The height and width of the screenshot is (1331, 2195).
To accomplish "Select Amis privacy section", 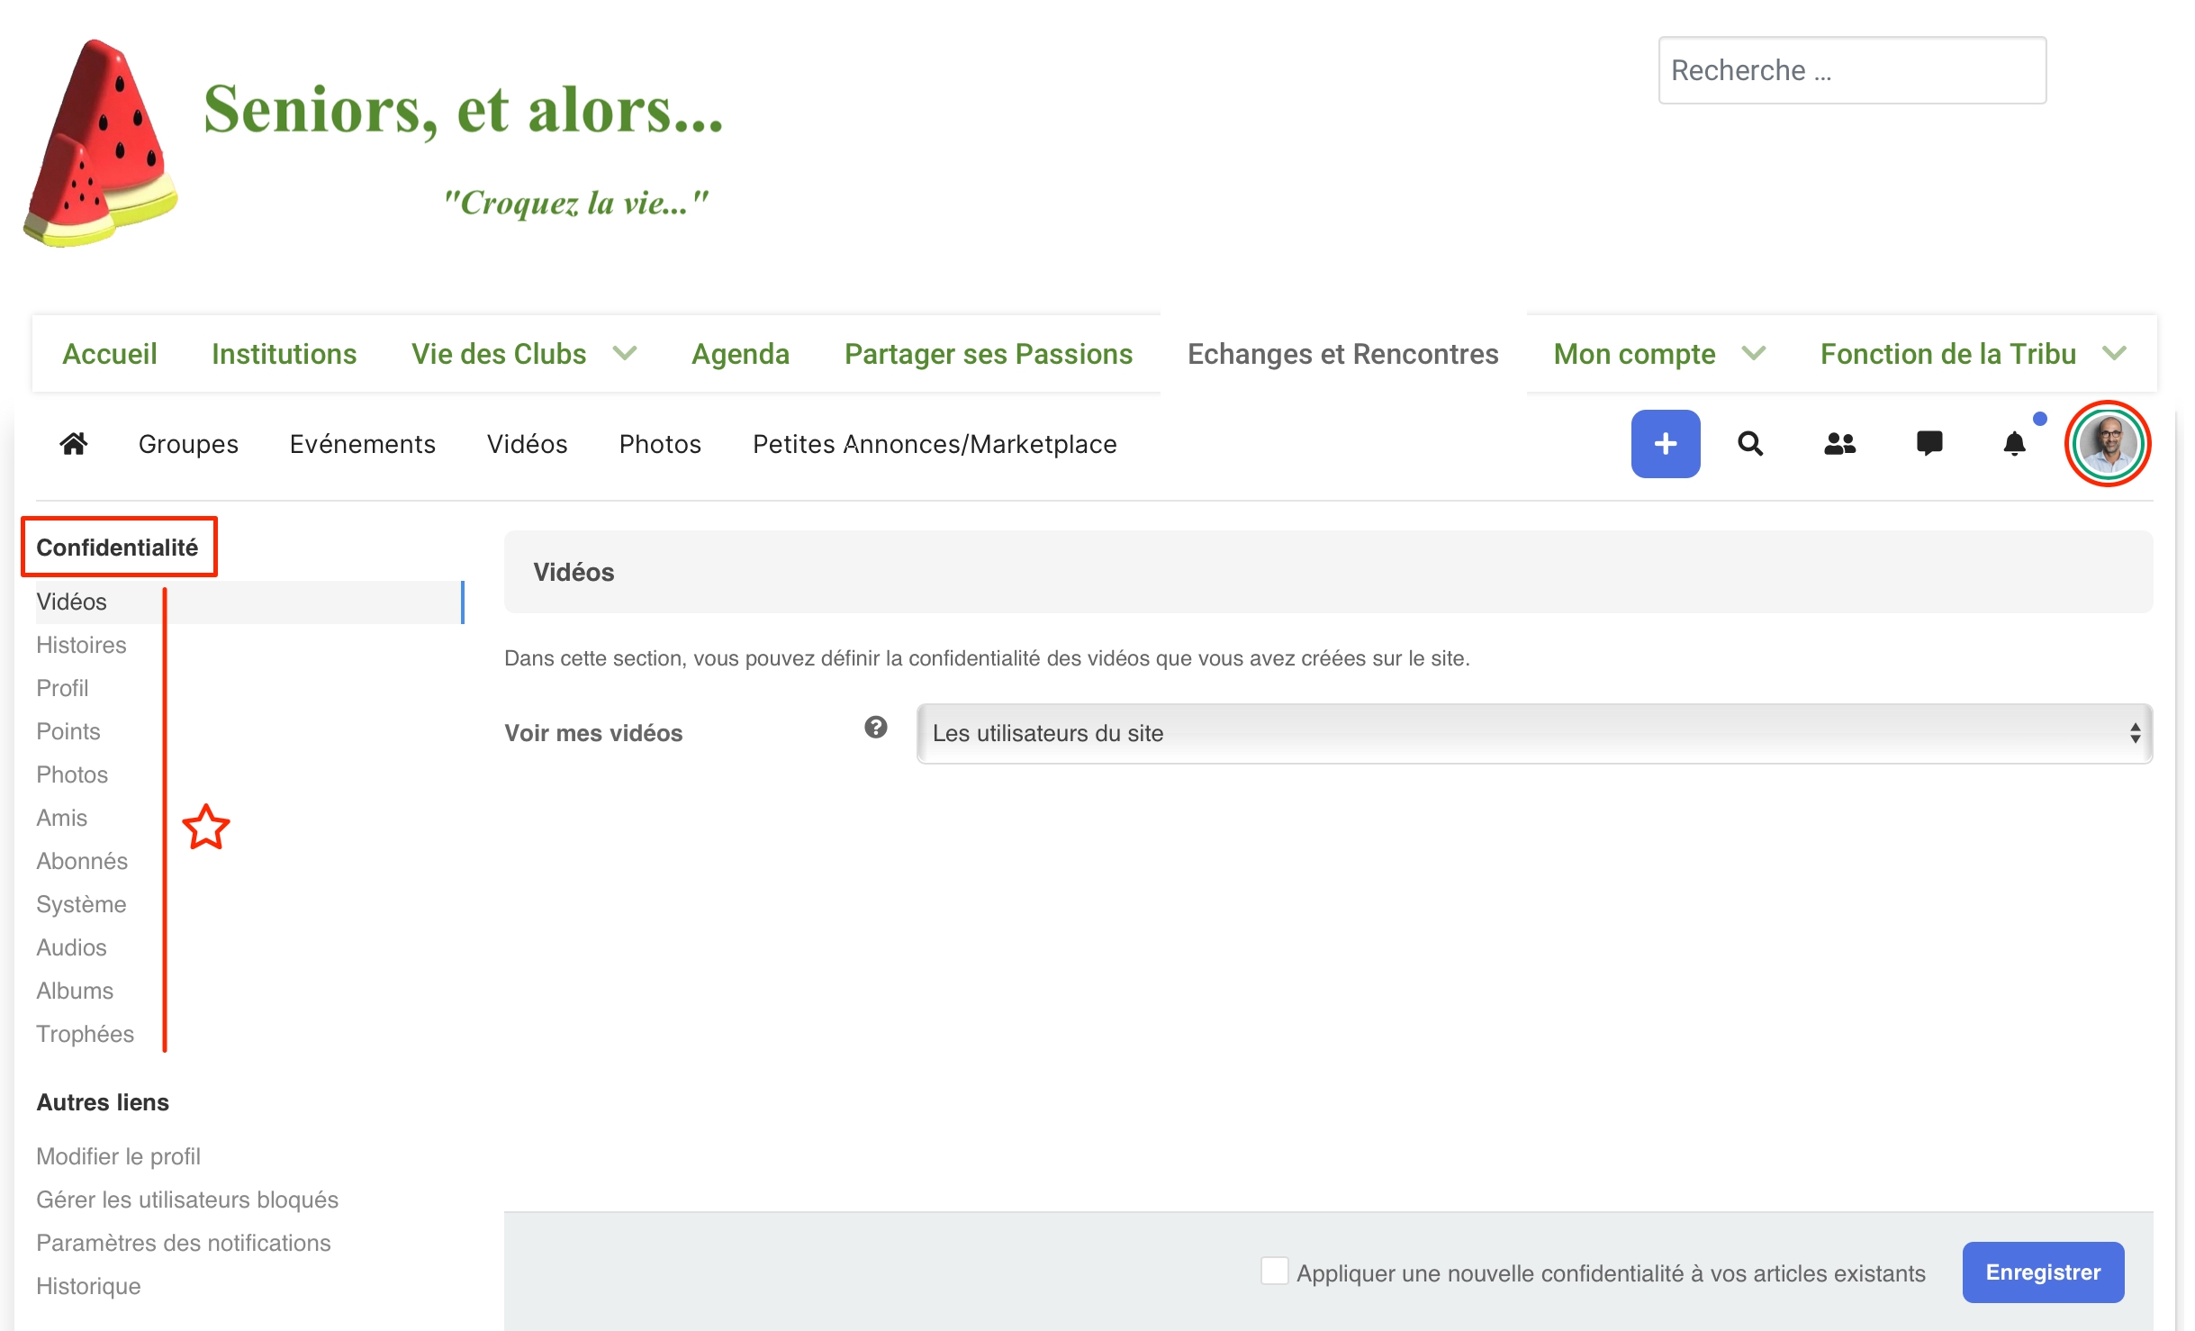I will pos(62,818).
